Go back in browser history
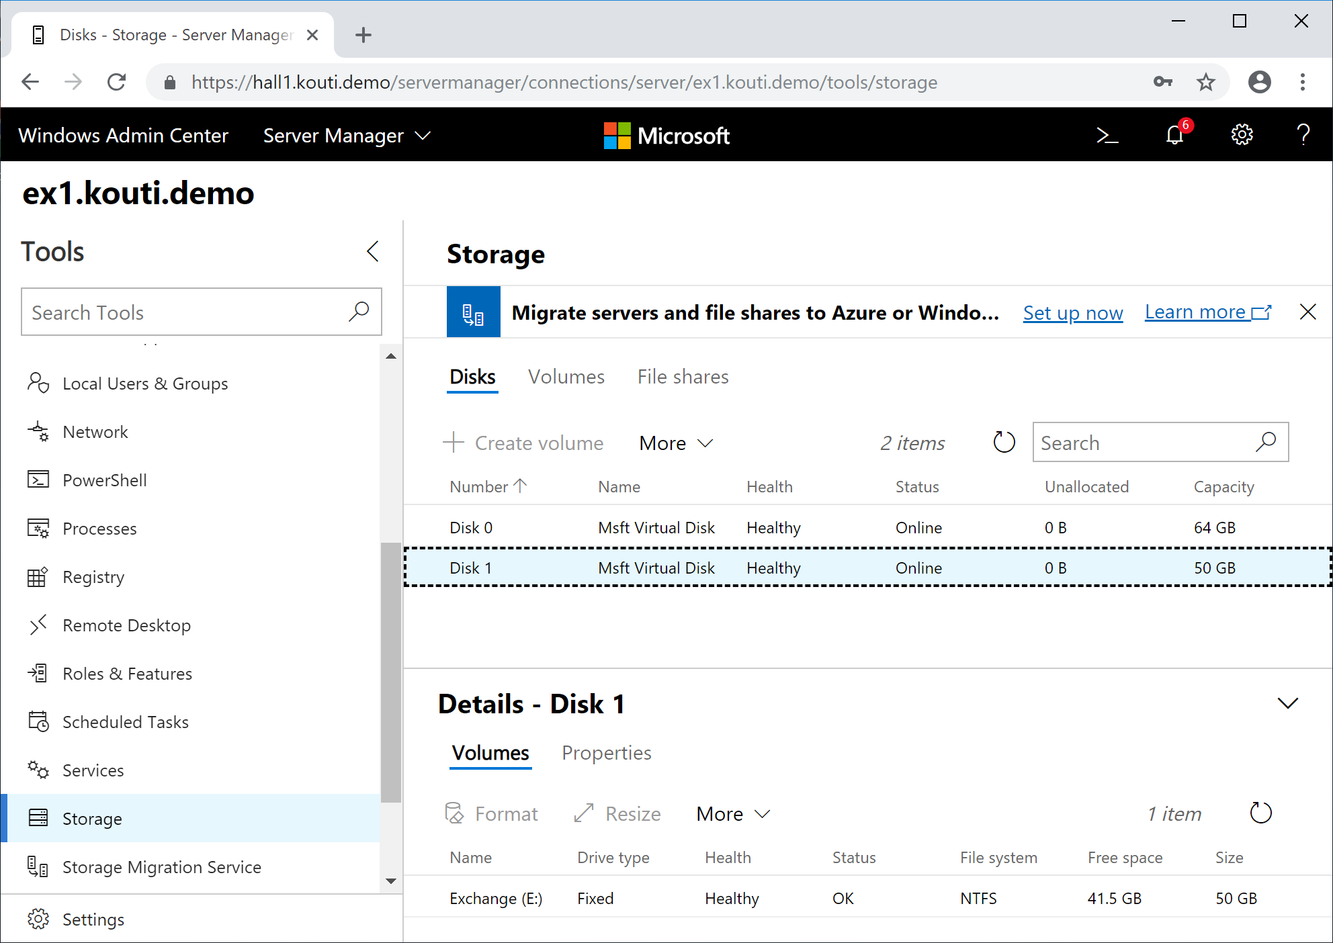The image size is (1333, 943). click(30, 82)
